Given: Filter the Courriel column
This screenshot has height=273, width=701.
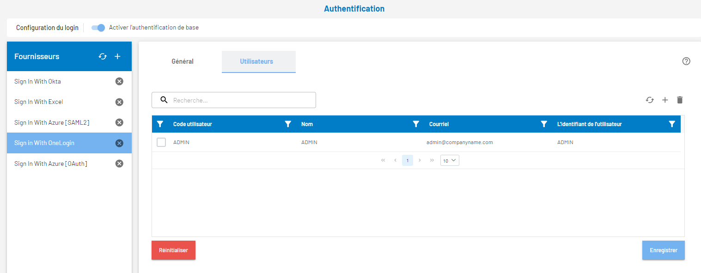Looking at the screenshot, I should tap(544, 124).
